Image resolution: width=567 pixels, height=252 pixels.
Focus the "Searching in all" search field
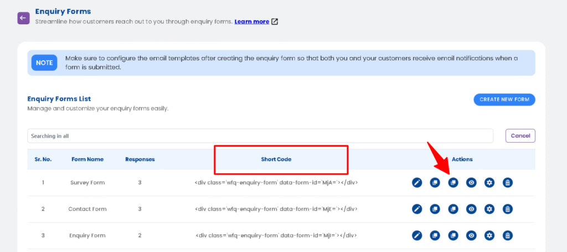click(260, 136)
